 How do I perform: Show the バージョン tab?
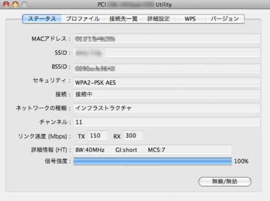pyautogui.click(x=225, y=19)
